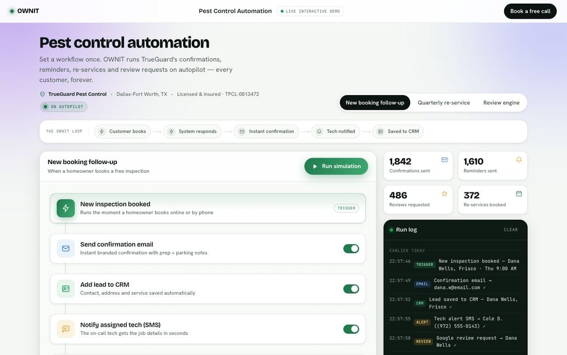Screen dimensions: 567x355
Task: Click the calendar icon on Re-services booked card
Action: [519, 193]
